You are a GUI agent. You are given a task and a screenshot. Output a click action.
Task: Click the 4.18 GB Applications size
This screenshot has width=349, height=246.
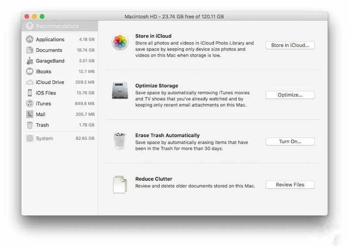click(x=87, y=39)
